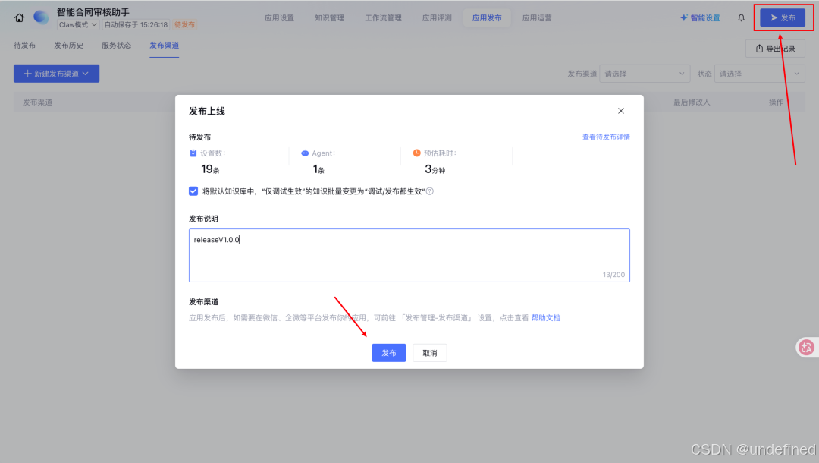The height and width of the screenshot is (463, 819).
Task: Switch to 应用设置 tab
Action: point(279,17)
